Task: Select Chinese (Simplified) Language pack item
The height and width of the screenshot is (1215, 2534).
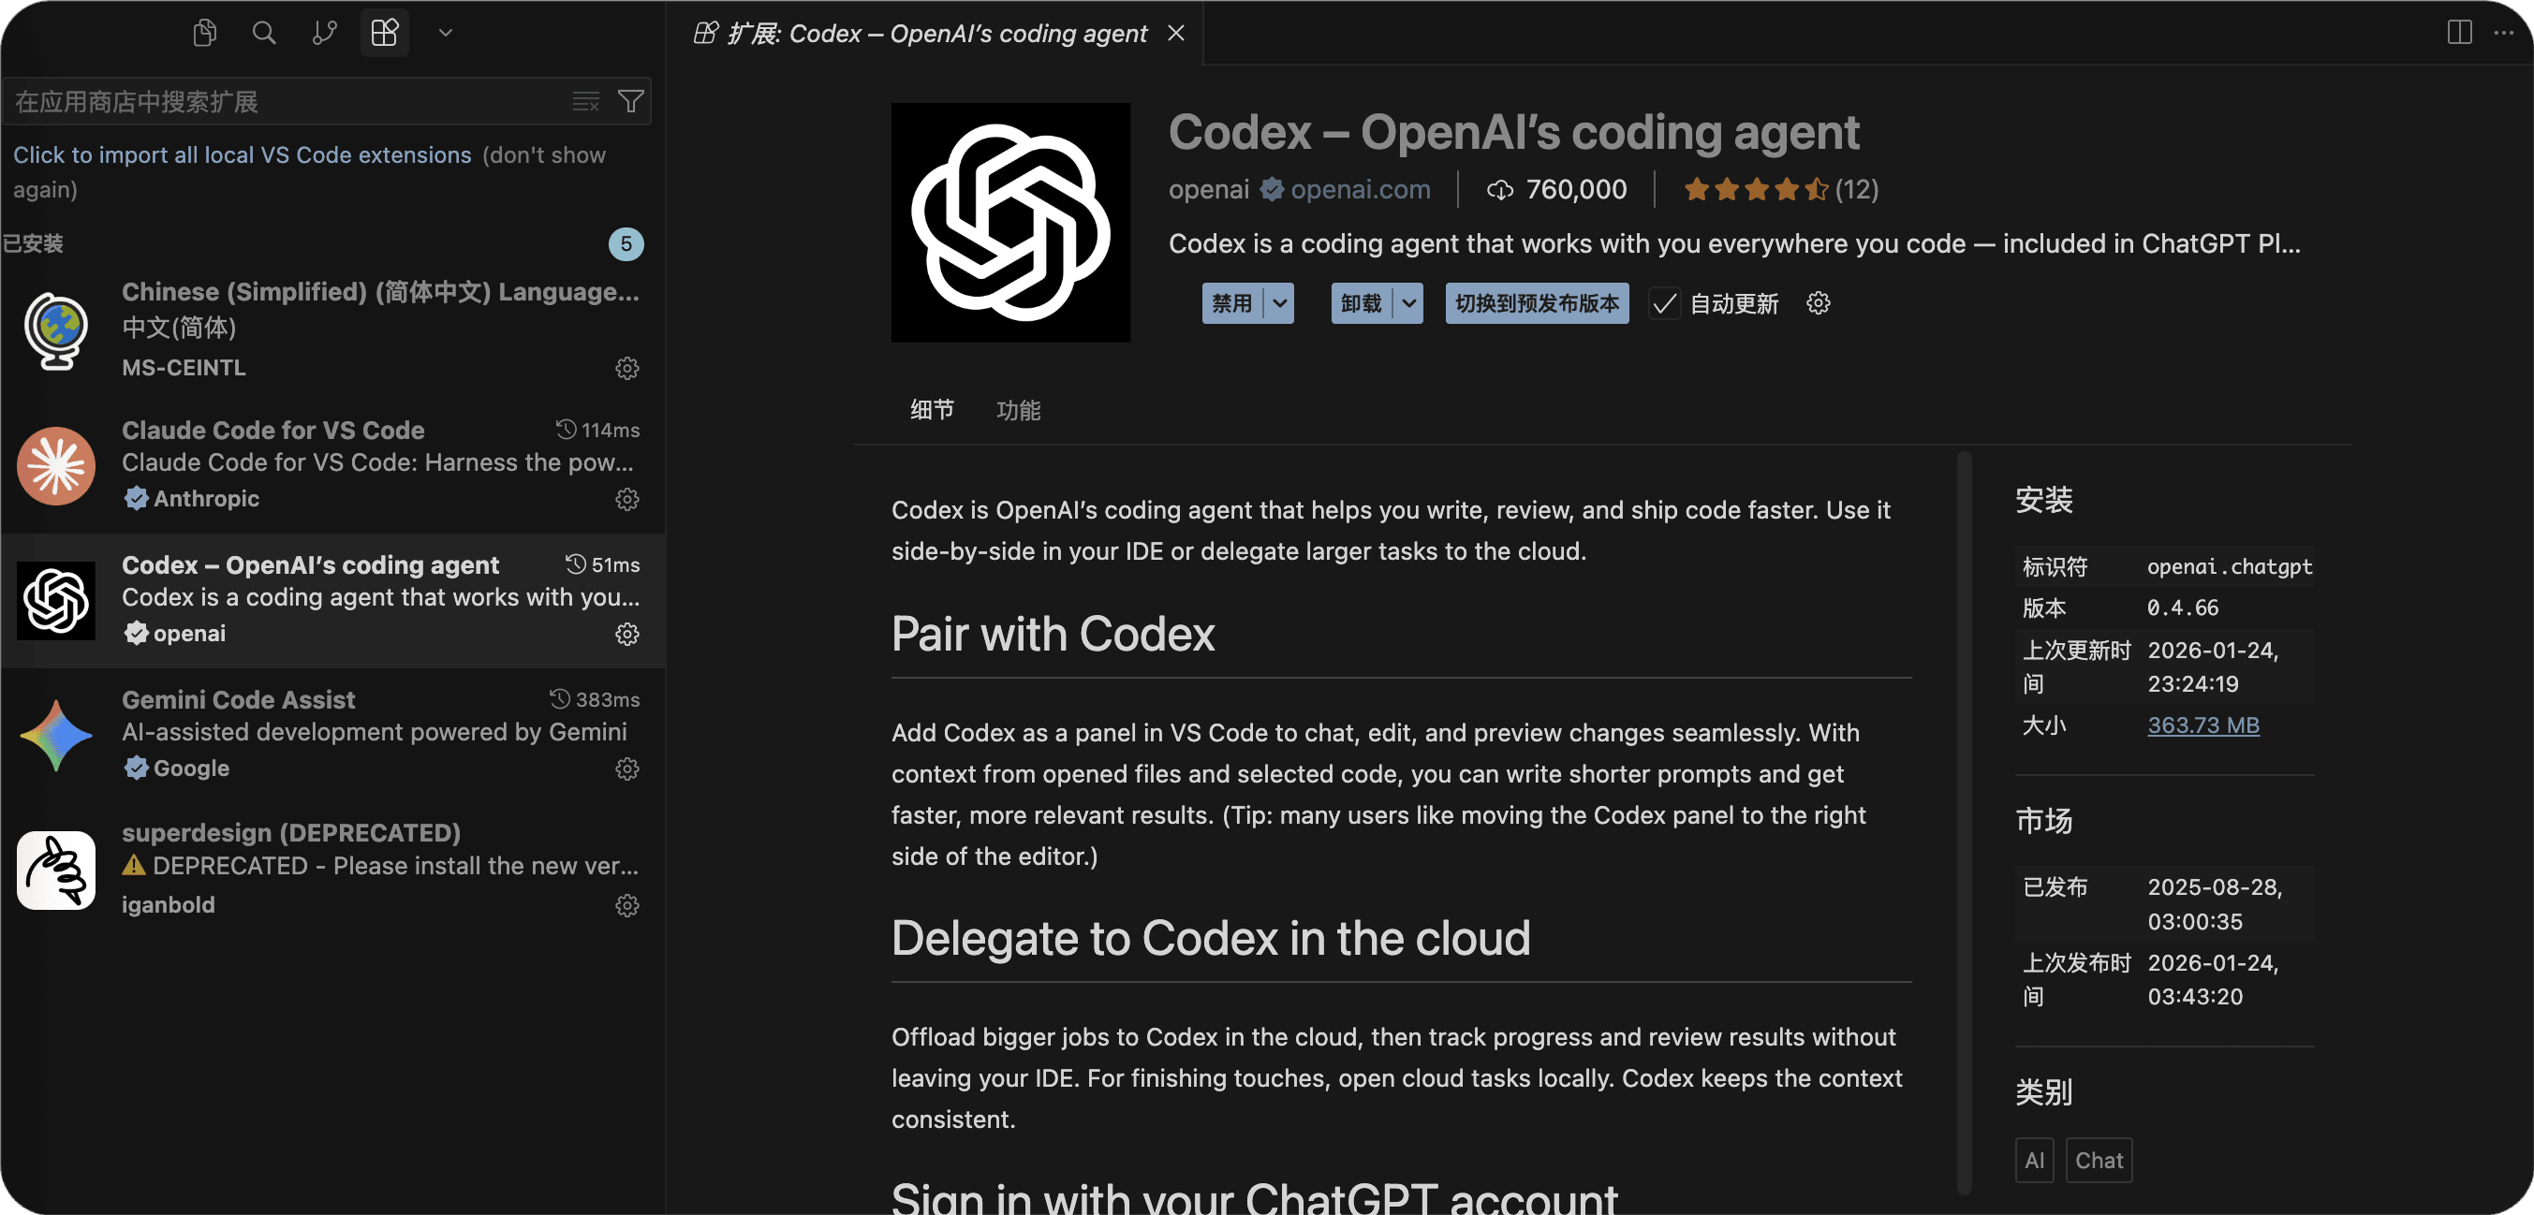Action: point(332,330)
